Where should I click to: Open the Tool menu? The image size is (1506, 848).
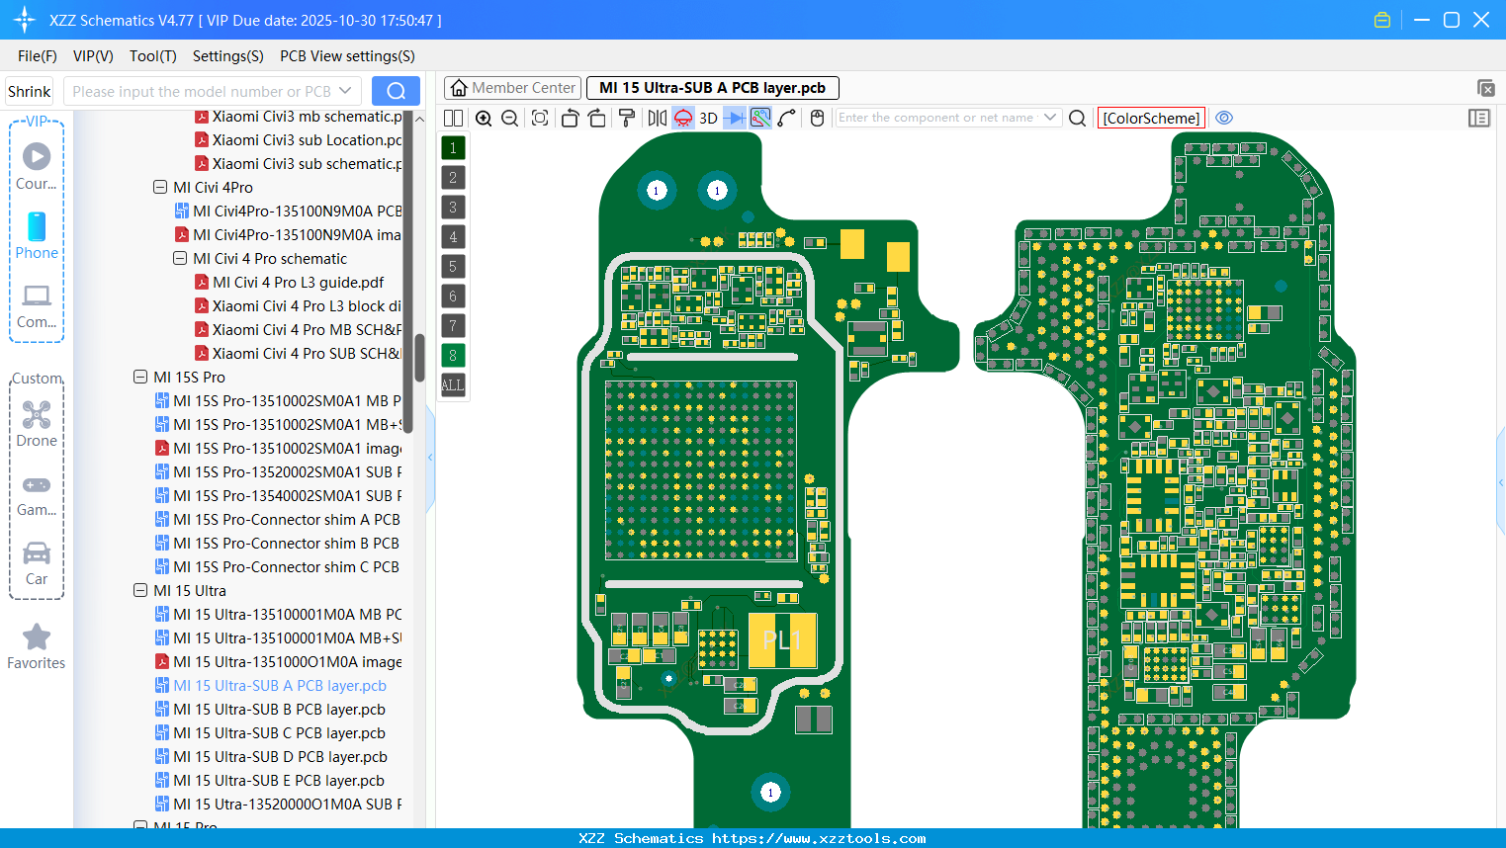[x=152, y=56]
